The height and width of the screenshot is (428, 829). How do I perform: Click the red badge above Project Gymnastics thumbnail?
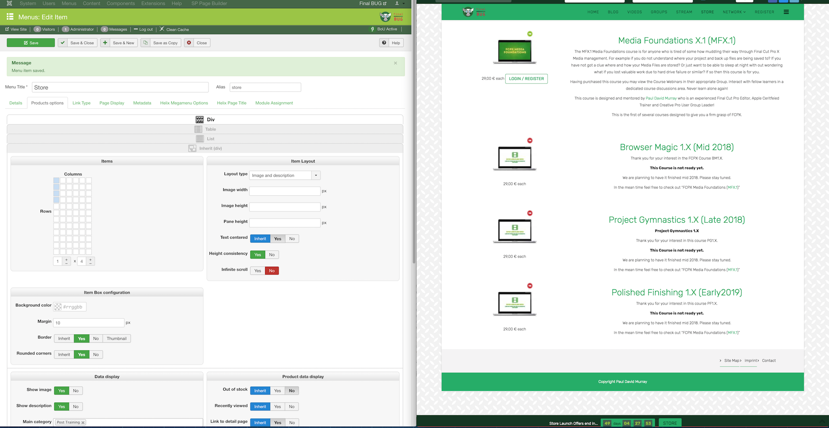coord(530,213)
